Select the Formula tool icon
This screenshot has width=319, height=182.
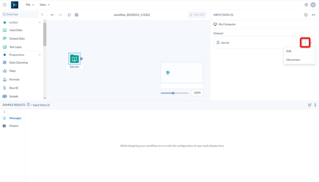[x=4, y=80]
